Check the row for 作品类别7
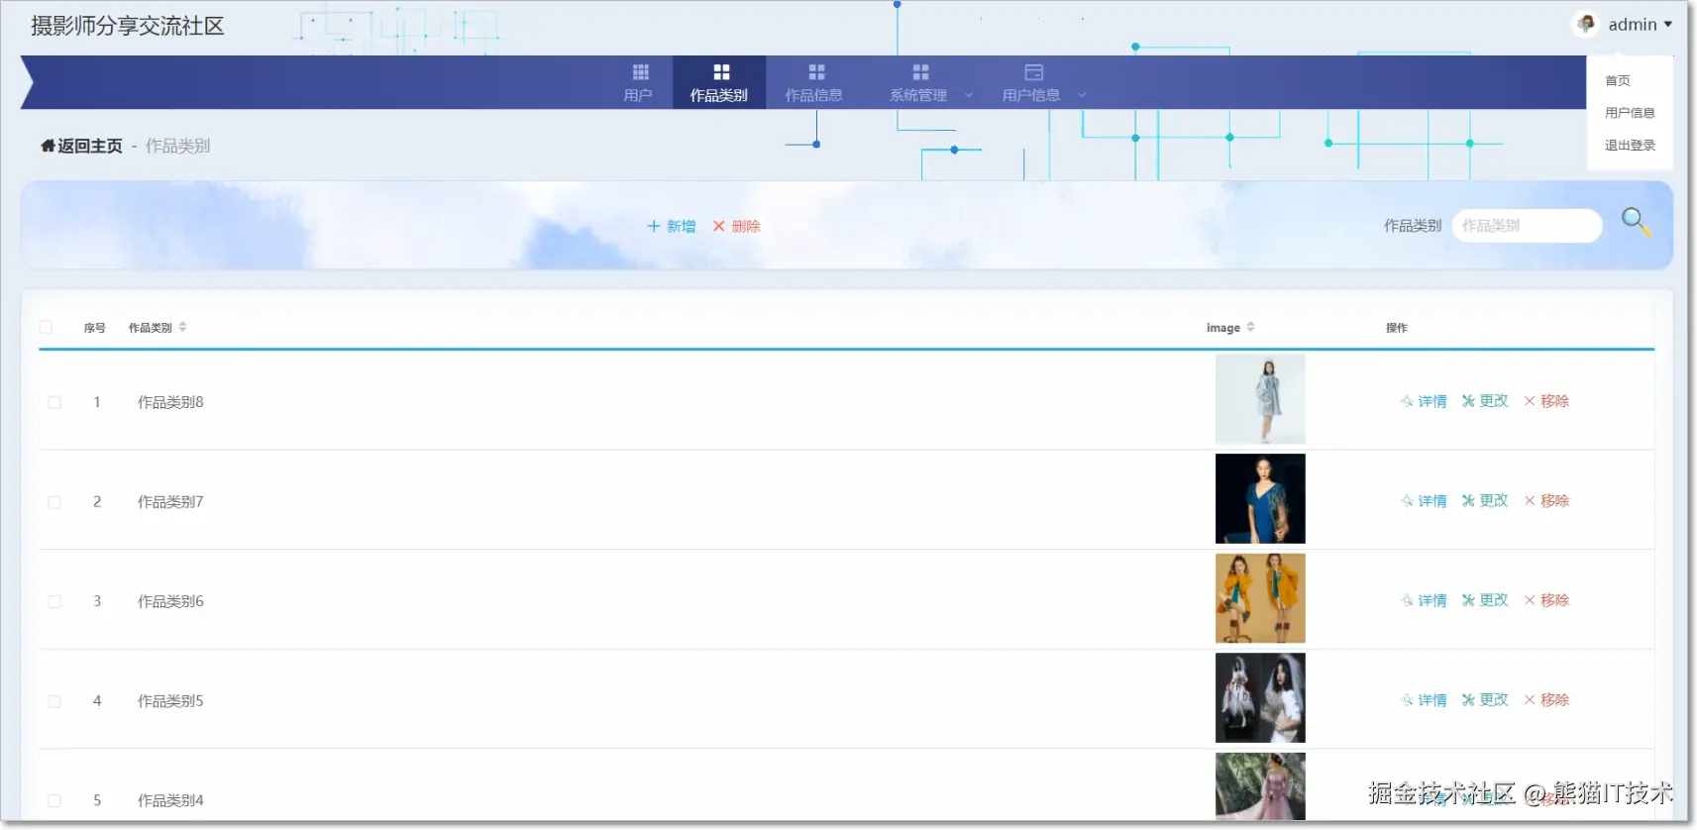The width and height of the screenshot is (1697, 830). click(54, 502)
